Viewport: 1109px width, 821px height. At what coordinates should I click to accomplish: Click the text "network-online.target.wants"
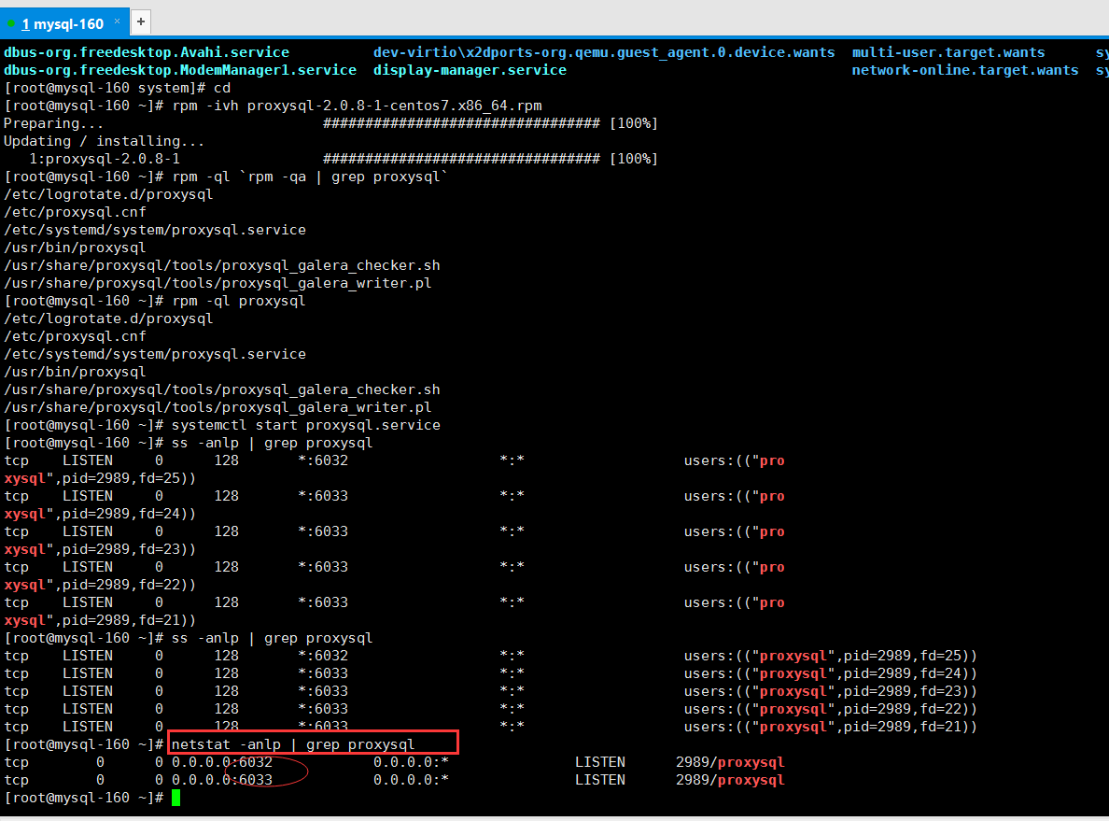964,70
